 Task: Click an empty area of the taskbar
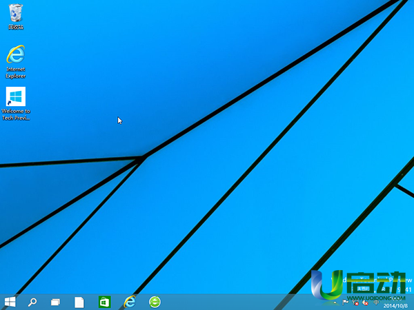(x=241, y=302)
